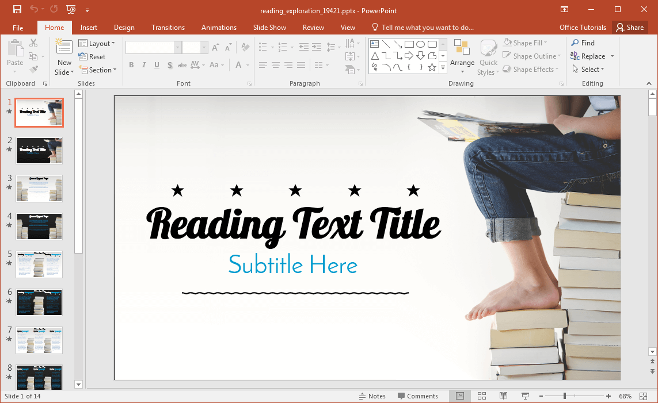Click the zoom slider handle

565,396
